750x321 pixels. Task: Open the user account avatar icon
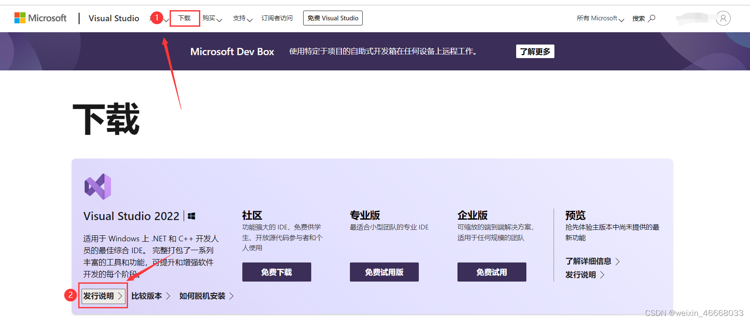click(723, 18)
